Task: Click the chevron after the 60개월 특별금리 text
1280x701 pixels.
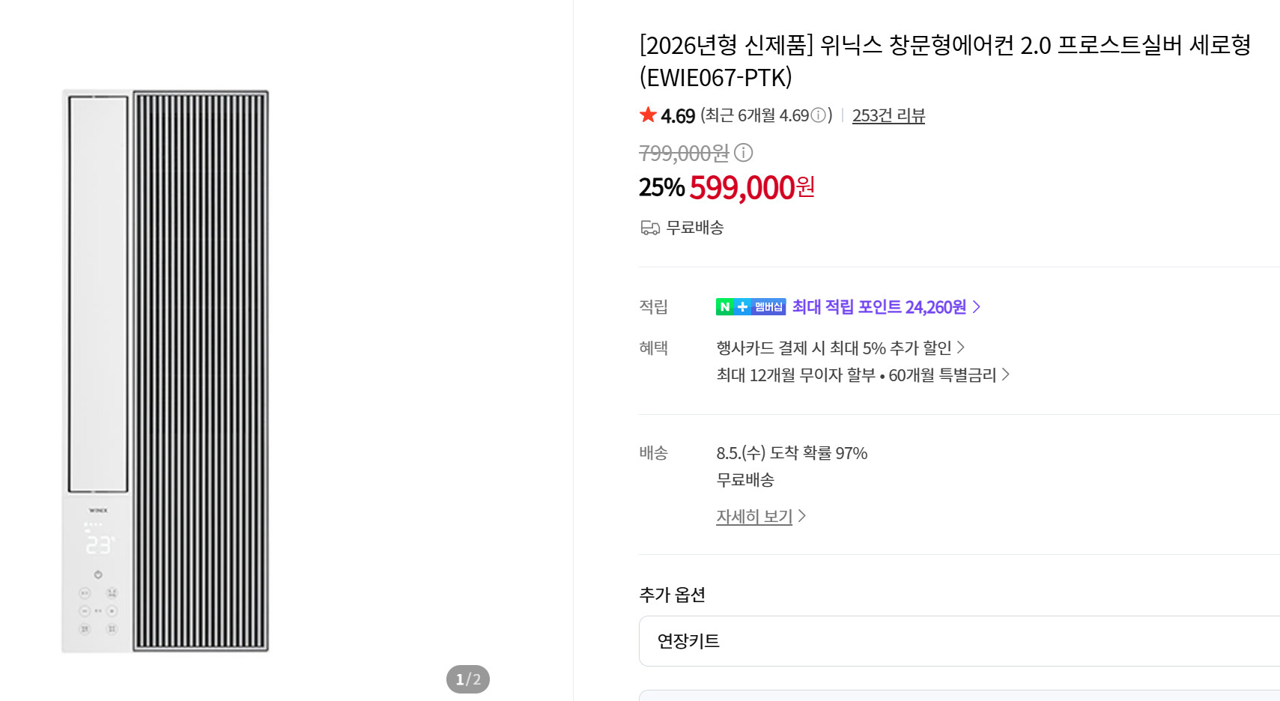Action: [x=1005, y=374]
